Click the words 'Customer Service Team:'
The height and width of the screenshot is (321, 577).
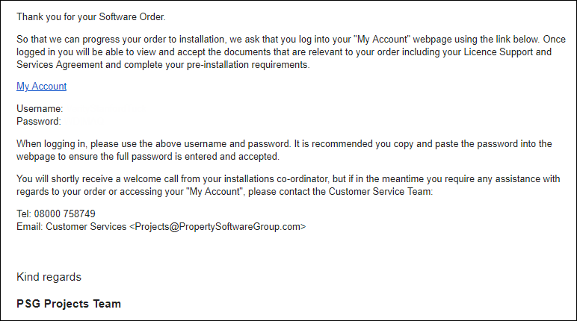click(x=380, y=192)
